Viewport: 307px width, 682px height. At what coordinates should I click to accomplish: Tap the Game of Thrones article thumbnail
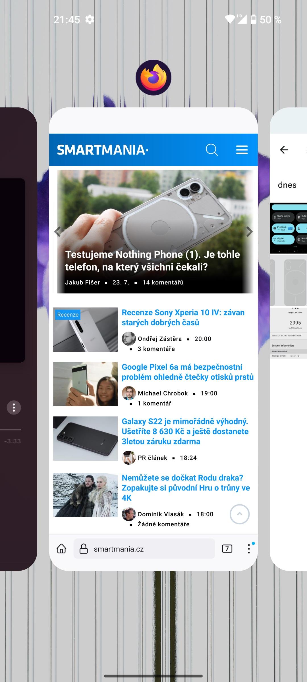[85, 495]
